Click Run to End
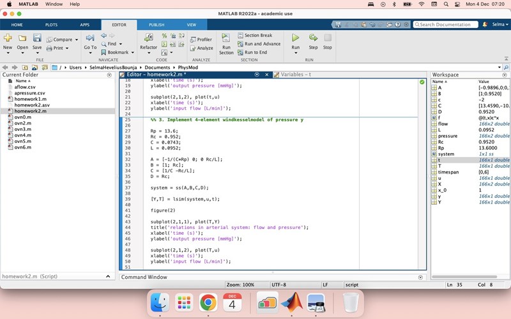 [256, 52]
